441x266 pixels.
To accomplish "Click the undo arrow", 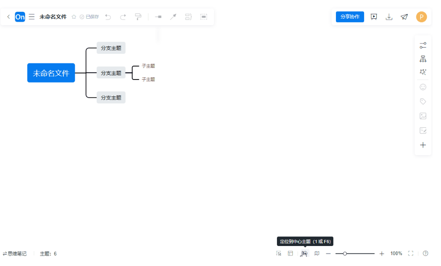I will pos(108,17).
